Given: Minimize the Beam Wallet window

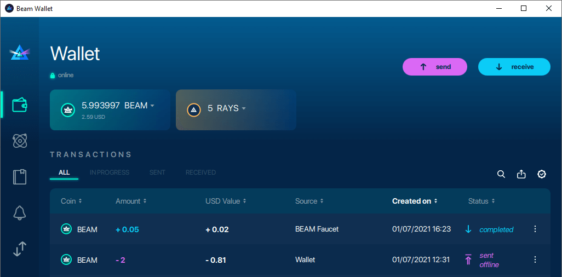Looking at the screenshot, I should click(498, 8).
